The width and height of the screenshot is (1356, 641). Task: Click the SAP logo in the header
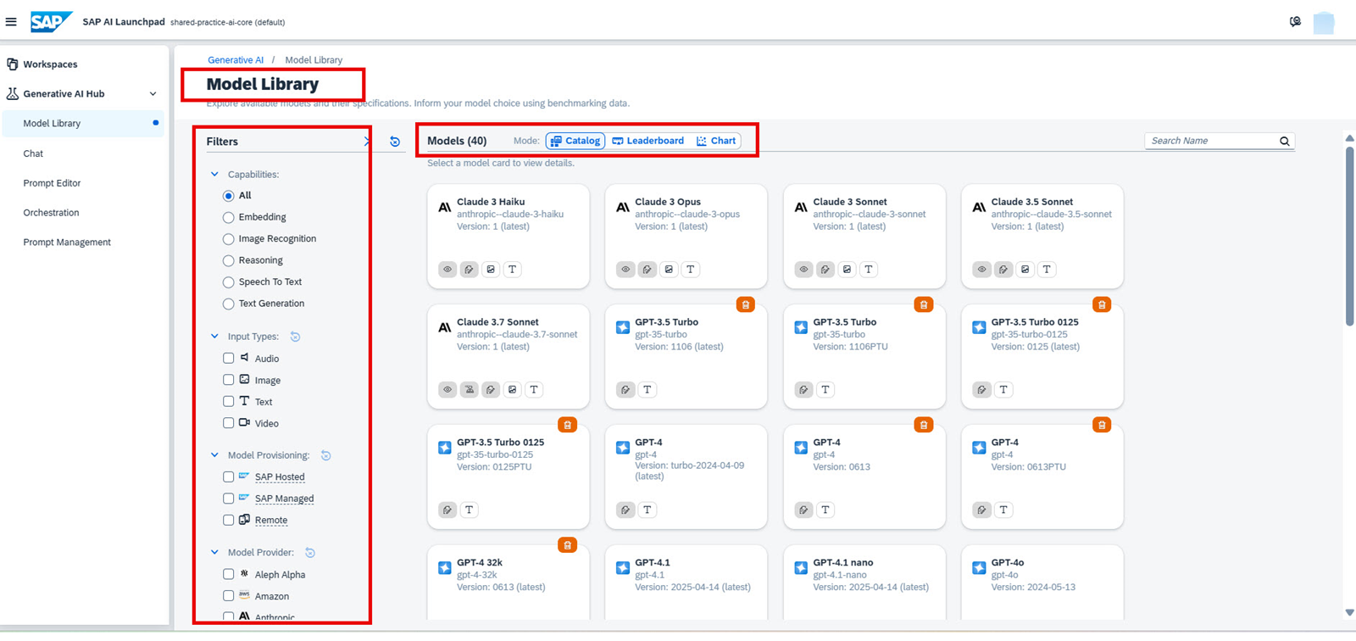(51, 21)
